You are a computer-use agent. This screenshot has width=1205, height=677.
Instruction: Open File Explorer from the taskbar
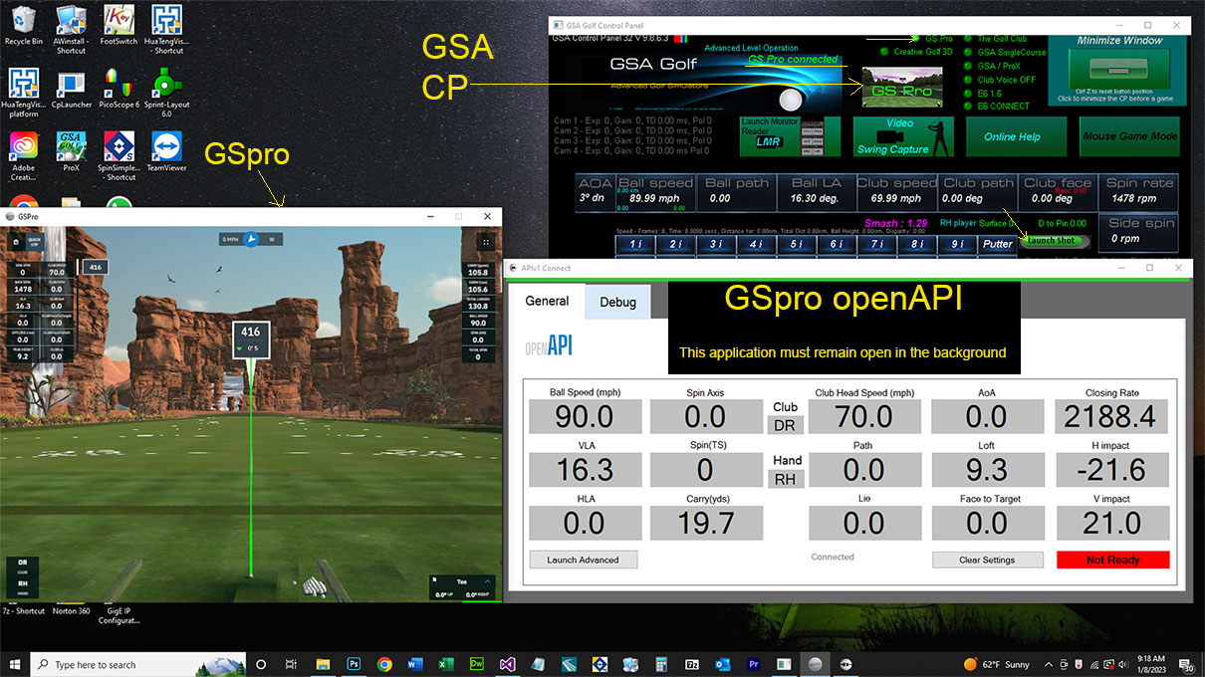[323, 664]
